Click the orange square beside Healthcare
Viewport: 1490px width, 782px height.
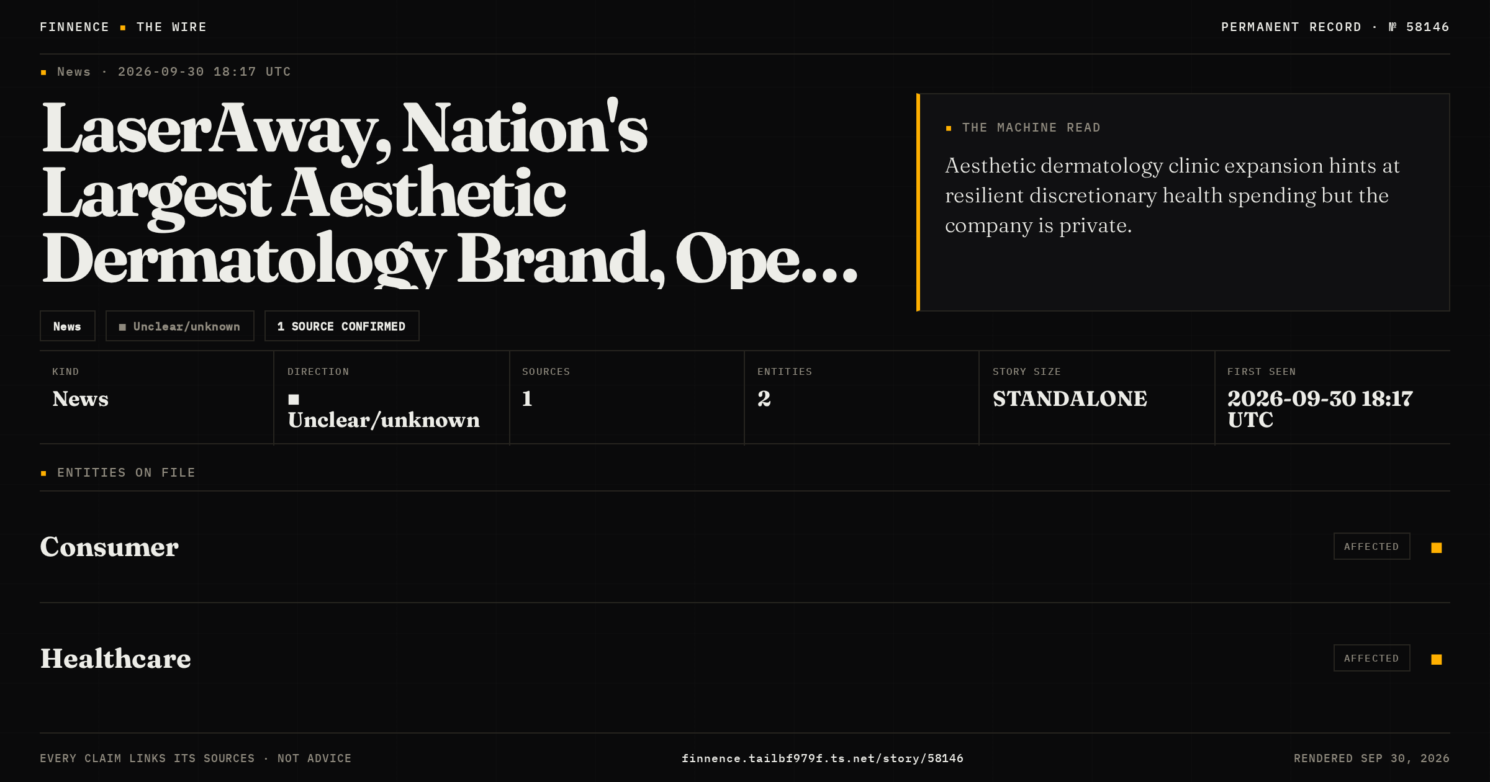point(1436,659)
